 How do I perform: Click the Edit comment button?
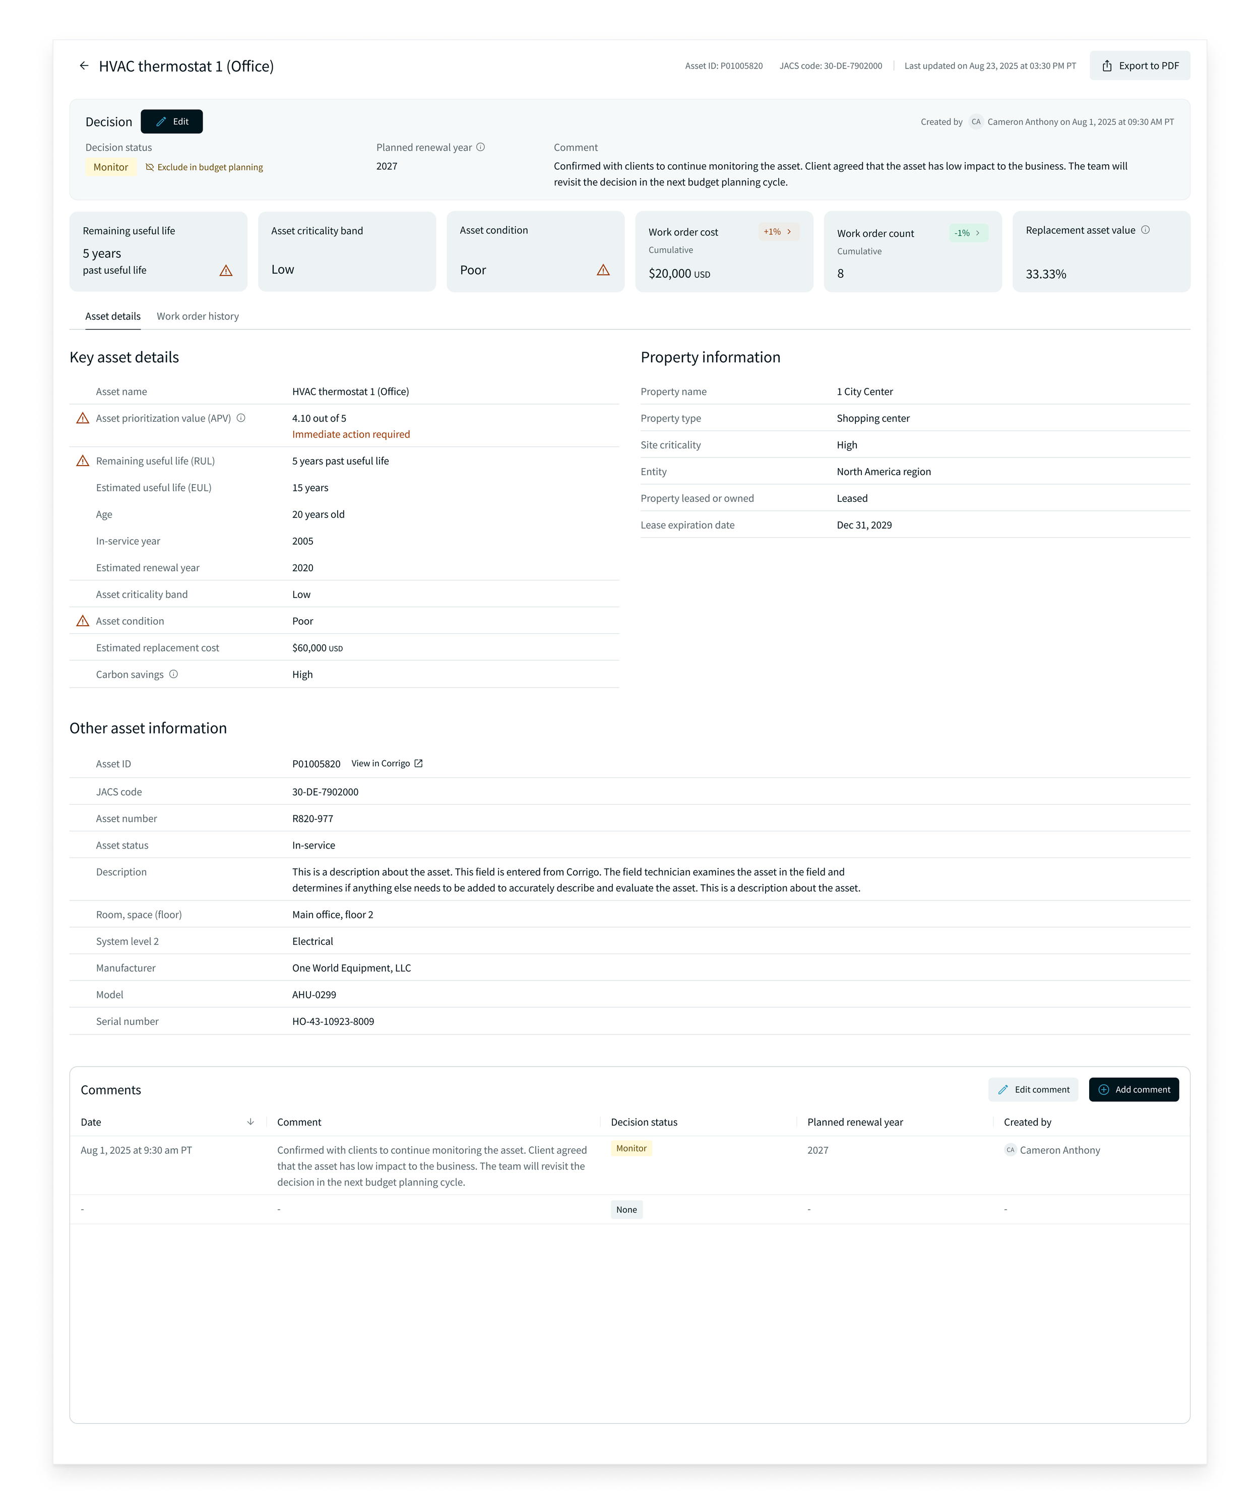coord(1033,1090)
